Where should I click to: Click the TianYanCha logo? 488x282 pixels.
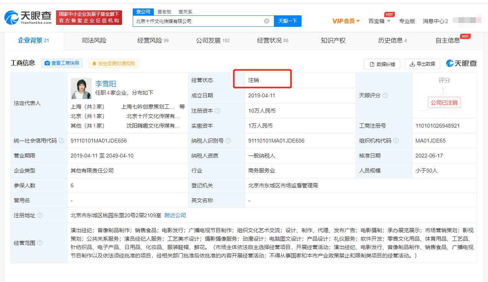[28, 17]
